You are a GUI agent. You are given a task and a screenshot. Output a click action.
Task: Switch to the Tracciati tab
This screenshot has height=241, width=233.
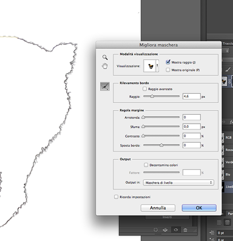[x=227, y=44]
